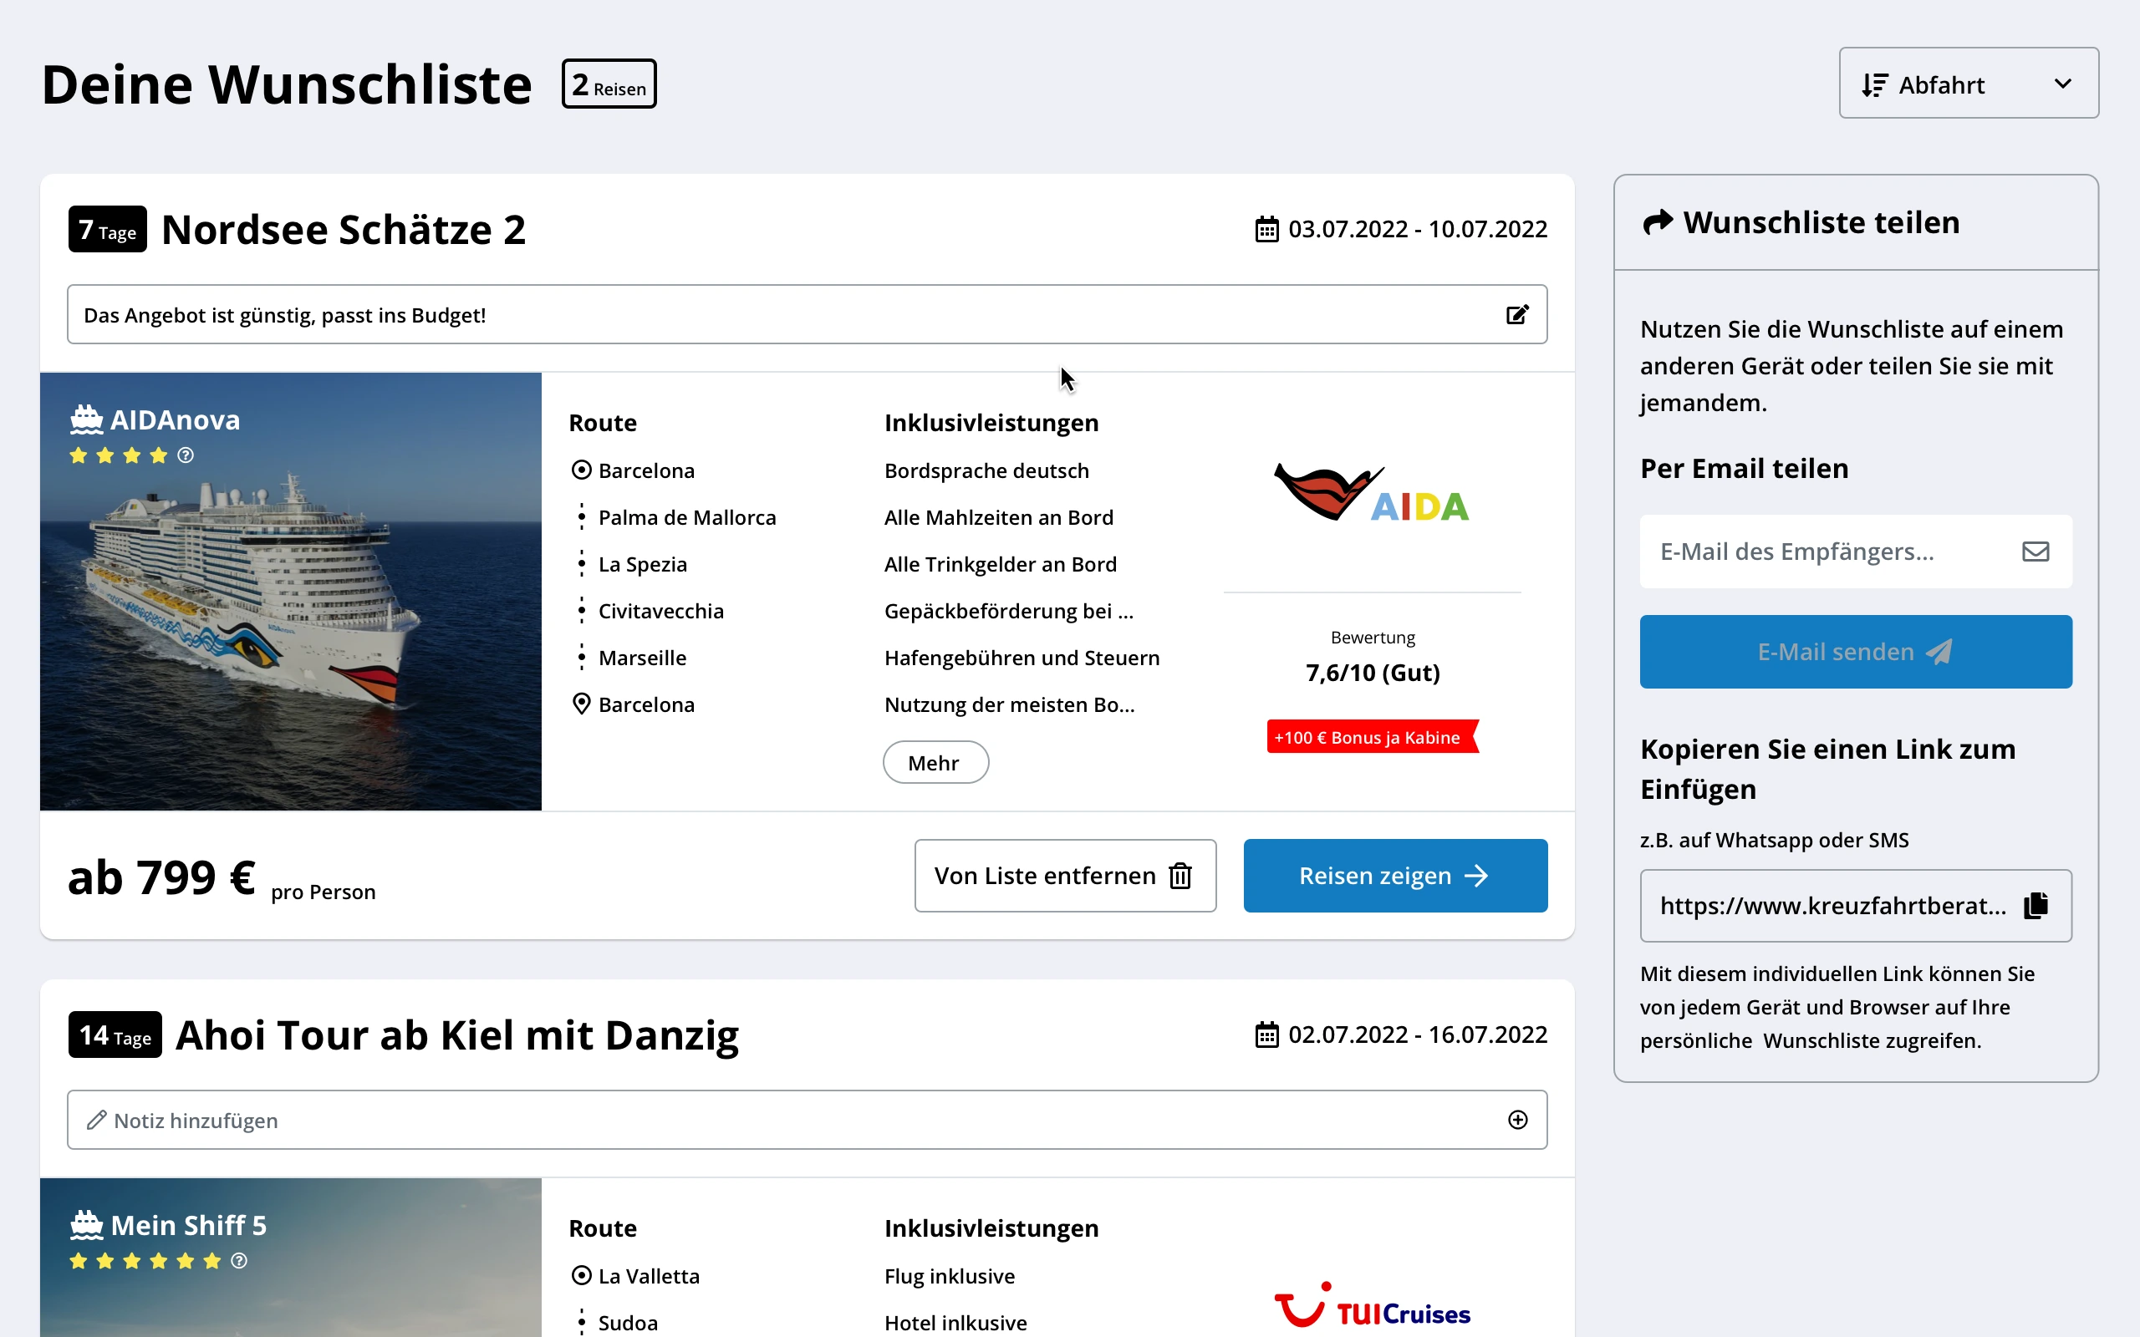2140x1337 pixels.
Task: Click the calendar icon beside 03.07.2022
Action: [1267, 229]
